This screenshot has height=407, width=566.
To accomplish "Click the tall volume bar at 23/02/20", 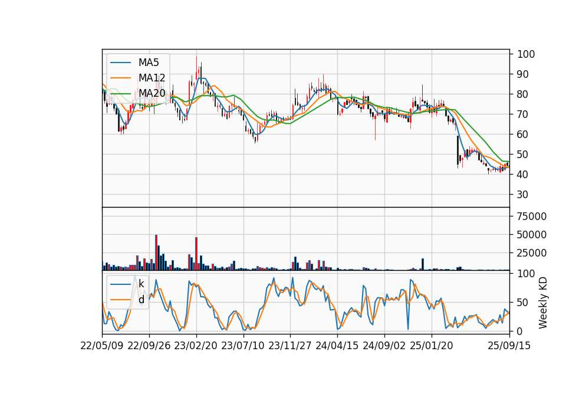I will tap(196, 254).
